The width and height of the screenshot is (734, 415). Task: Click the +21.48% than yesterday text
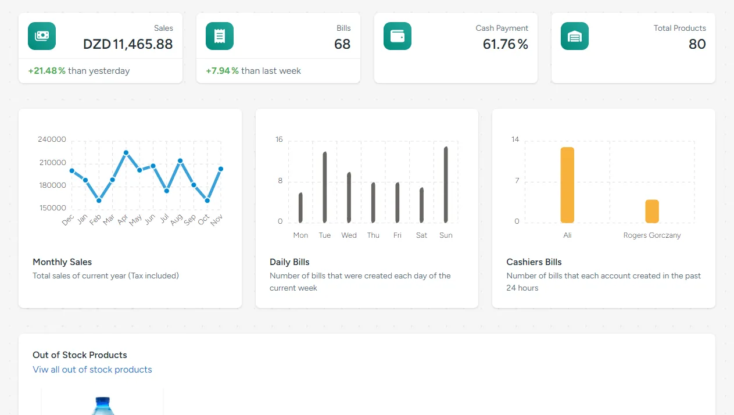point(79,71)
